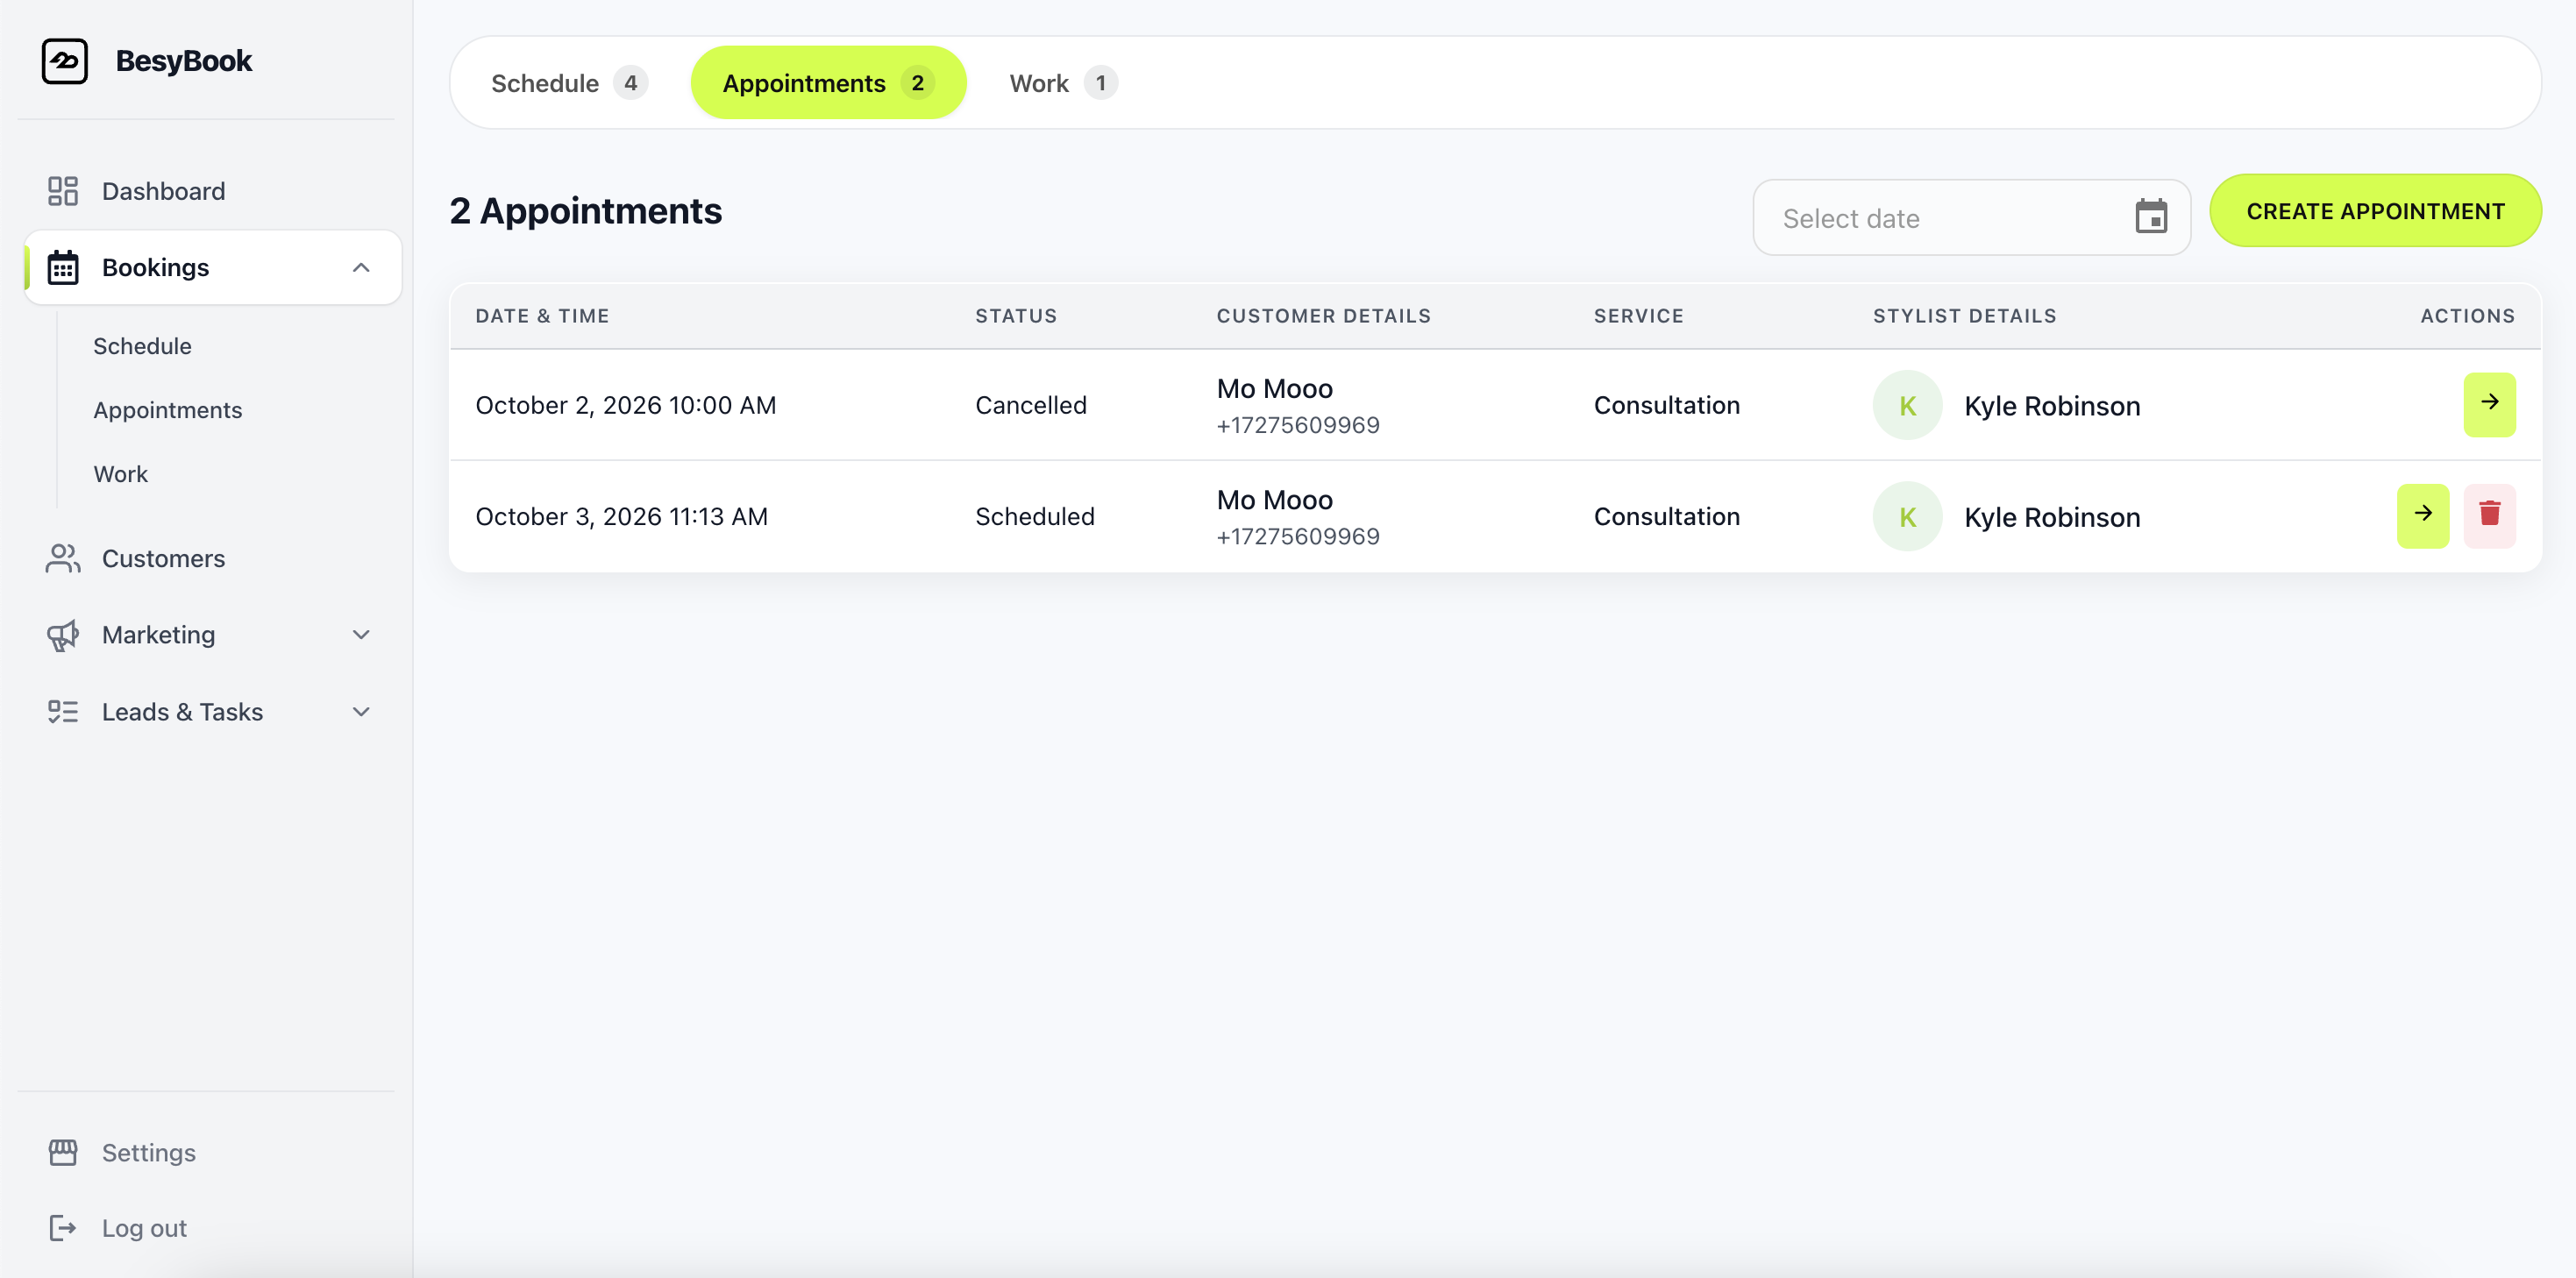The width and height of the screenshot is (2576, 1278).
Task: Click the Cancelled status text
Action: (1030, 405)
